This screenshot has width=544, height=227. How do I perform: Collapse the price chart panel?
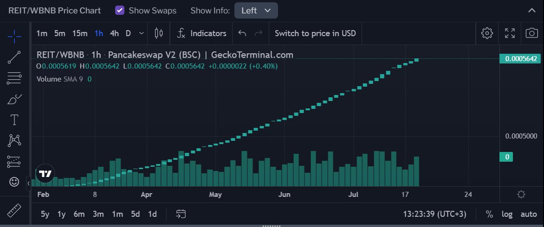[531, 10]
